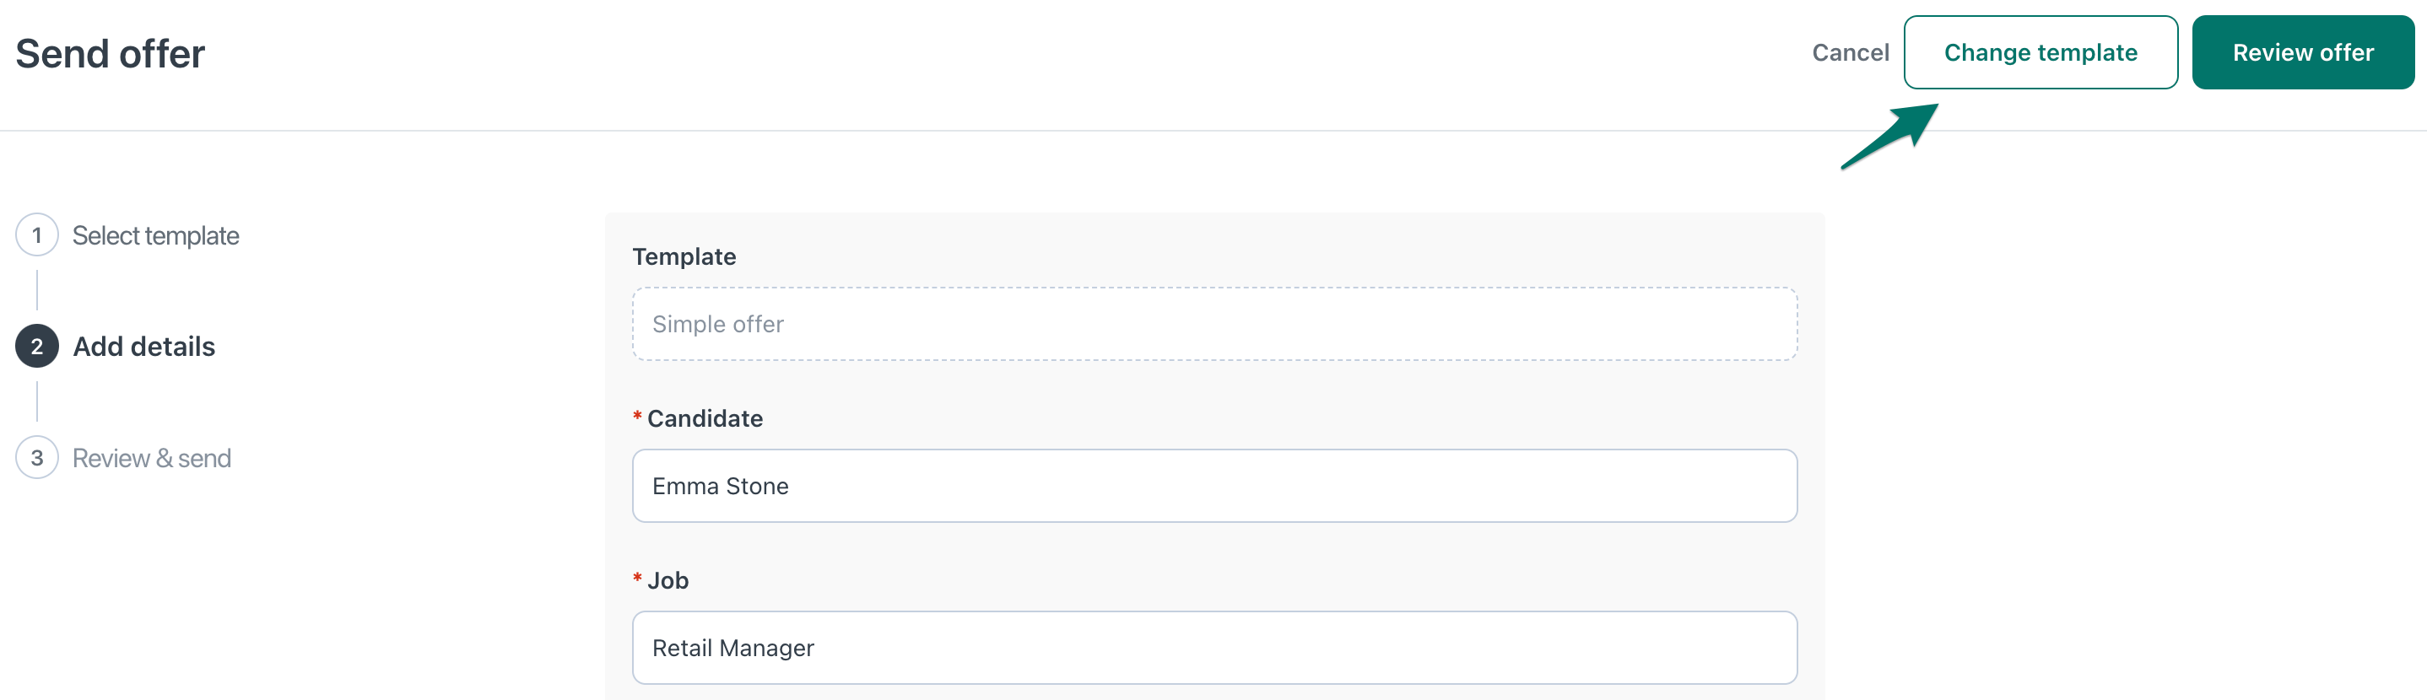Click the Job field showing Retail Manager

click(x=1214, y=647)
